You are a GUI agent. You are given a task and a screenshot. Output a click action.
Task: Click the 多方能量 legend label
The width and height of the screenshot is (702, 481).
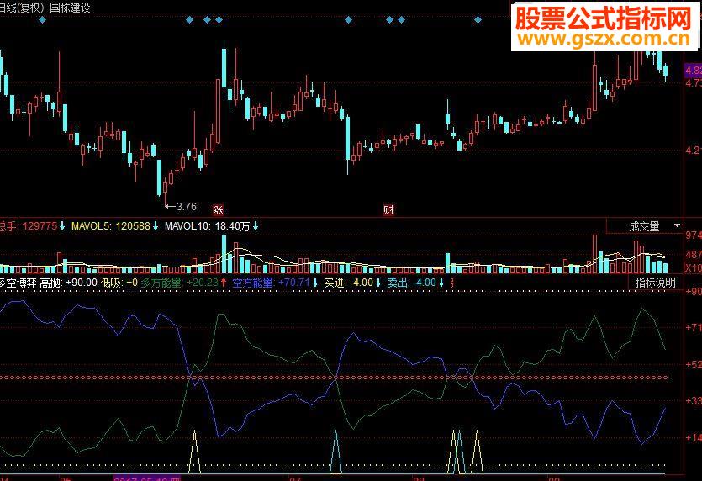pyautogui.click(x=161, y=283)
